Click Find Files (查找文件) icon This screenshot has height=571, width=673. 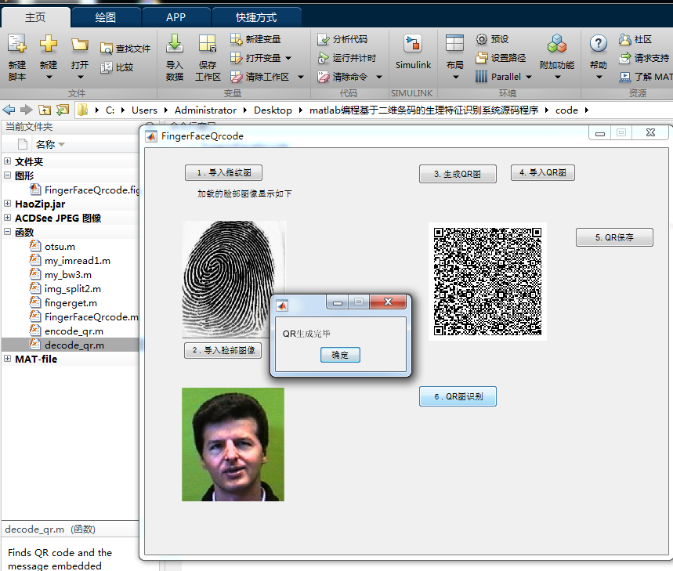pos(106,49)
